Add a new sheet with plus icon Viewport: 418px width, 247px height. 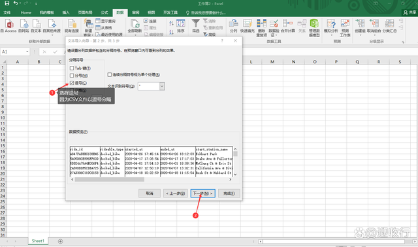pos(61,241)
